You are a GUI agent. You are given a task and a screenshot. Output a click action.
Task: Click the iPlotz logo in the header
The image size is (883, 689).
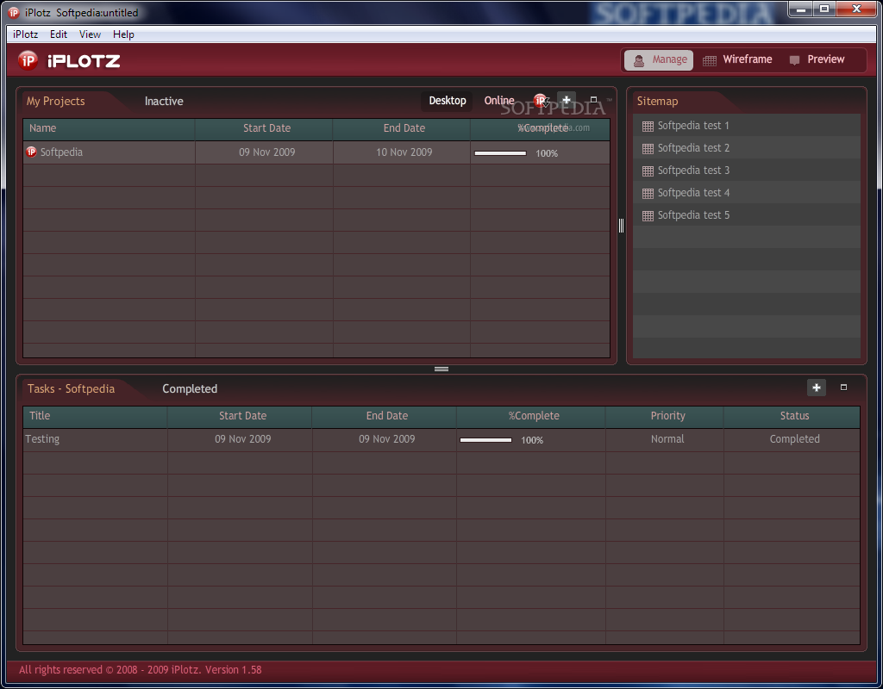69,60
